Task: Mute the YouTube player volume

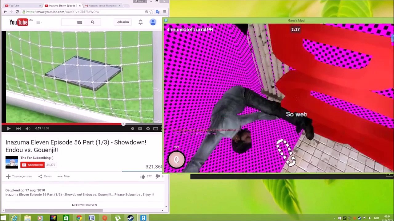Action: click(28, 129)
